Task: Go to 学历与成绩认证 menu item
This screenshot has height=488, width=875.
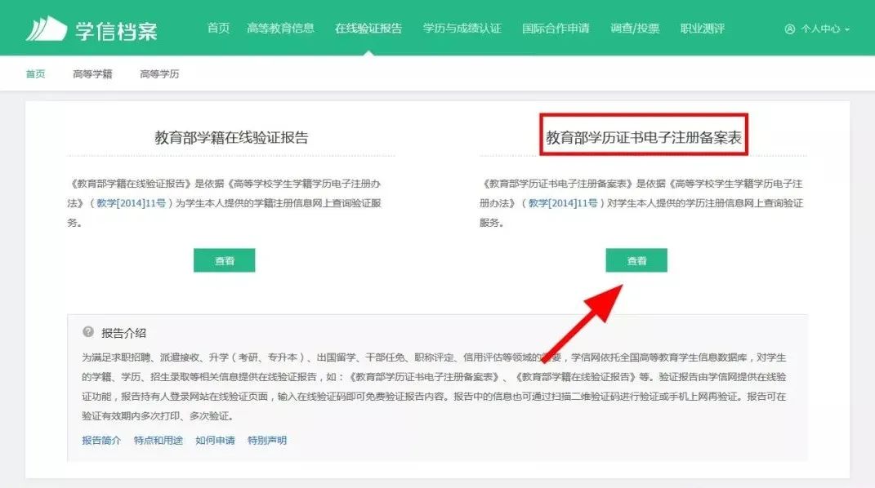Action: point(462,29)
